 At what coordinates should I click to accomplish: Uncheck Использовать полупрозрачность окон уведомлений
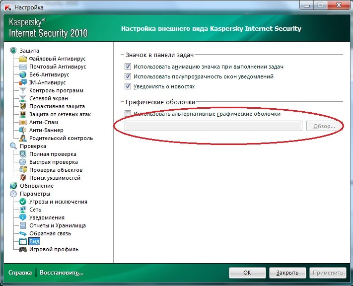[128, 76]
